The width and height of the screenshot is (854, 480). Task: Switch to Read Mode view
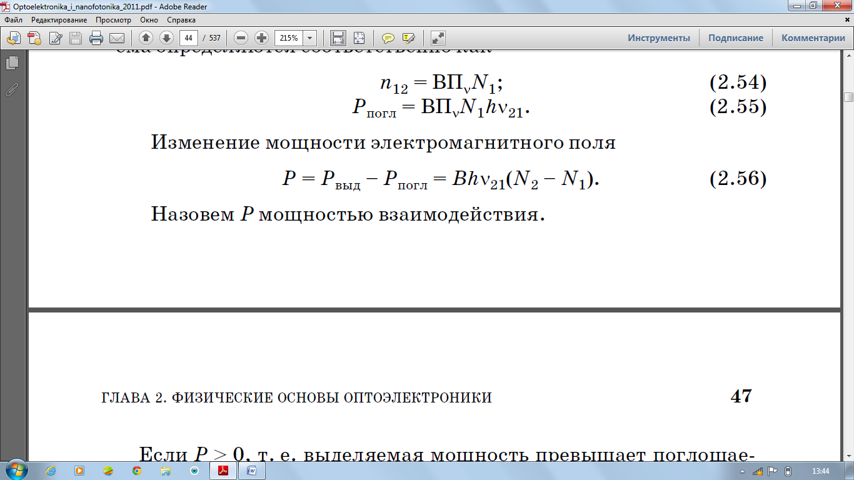point(438,38)
